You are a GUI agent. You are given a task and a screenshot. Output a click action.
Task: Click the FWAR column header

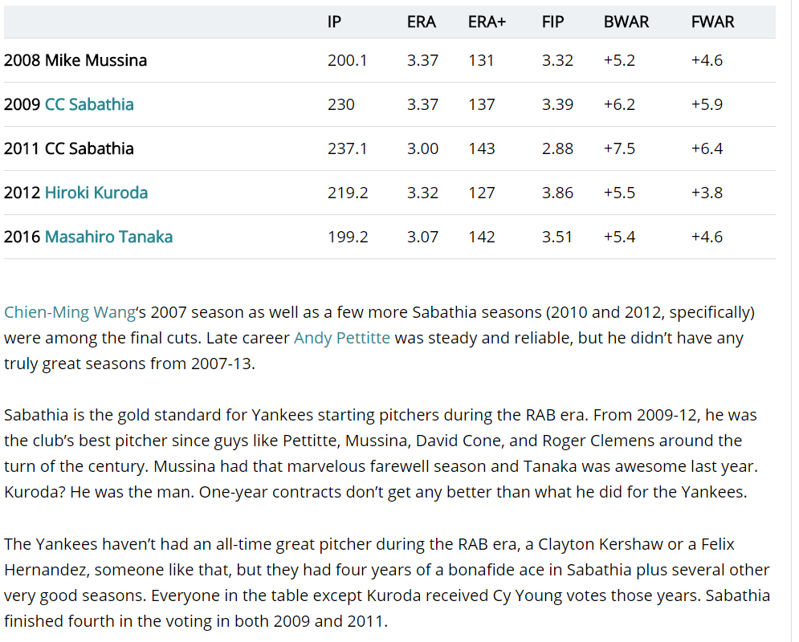tap(712, 22)
